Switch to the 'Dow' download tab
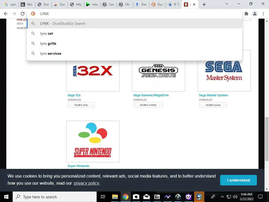269x202 pixels. [141, 4]
